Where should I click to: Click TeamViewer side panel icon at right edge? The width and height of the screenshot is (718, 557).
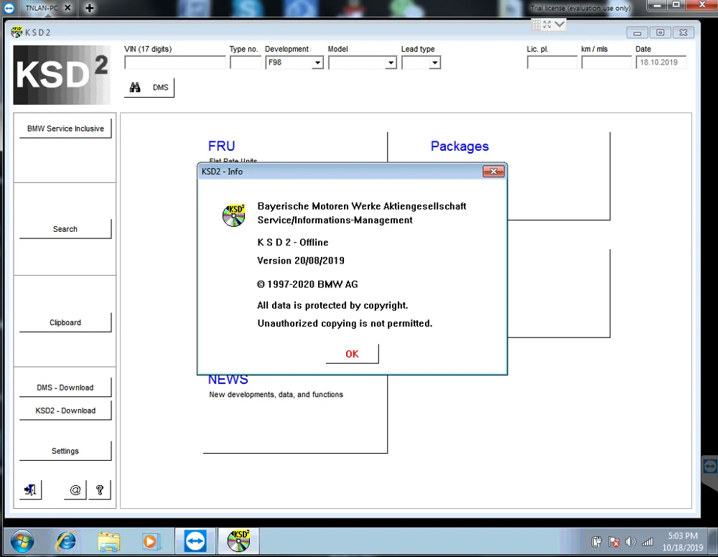coord(710,467)
